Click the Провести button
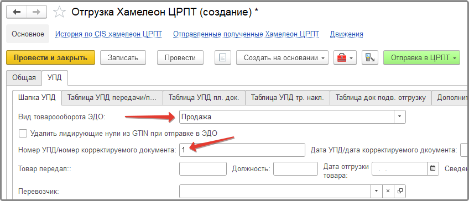The image size is (469, 201). [x=180, y=57]
